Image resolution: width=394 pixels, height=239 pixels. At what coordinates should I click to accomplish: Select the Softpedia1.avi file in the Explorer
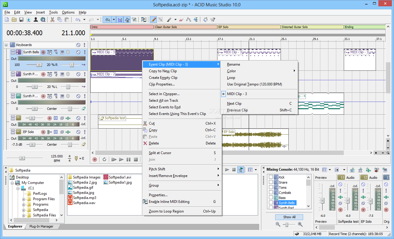(118, 177)
